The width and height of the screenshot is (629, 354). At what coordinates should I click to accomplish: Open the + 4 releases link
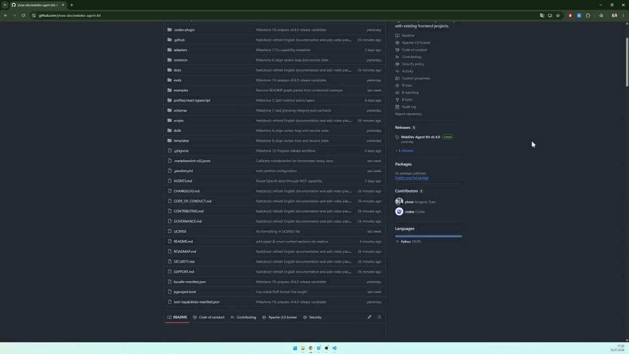405,150
